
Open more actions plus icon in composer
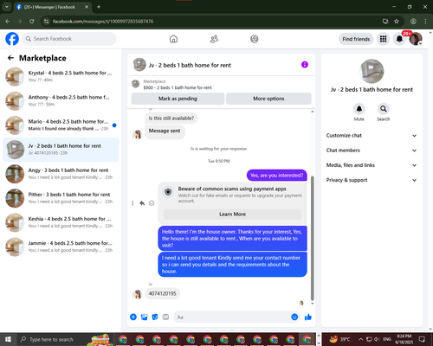(133, 317)
